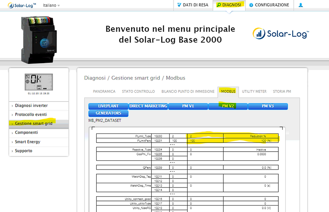
Task: Click register address 10209
Action: (x=158, y=167)
